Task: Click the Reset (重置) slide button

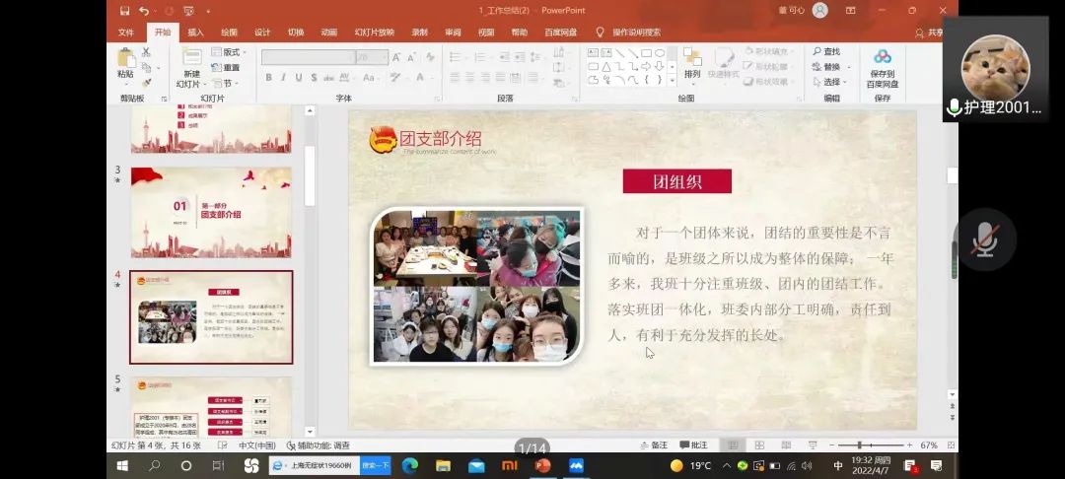Action: pos(226,68)
